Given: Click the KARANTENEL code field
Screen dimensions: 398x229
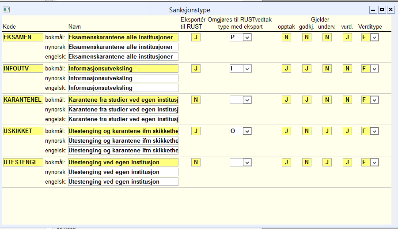Looking at the screenshot, I should (x=23, y=100).
